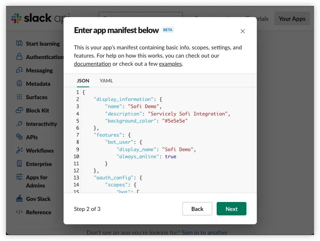Open the documentation link

[93, 64]
